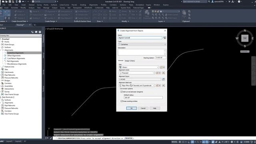The width and height of the screenshot is (256, 144).
Task: Click the Cancel button in the dialog
Action: [143, 108]
